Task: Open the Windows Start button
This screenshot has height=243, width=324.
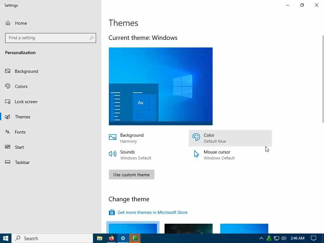Action: click(6, 238)
